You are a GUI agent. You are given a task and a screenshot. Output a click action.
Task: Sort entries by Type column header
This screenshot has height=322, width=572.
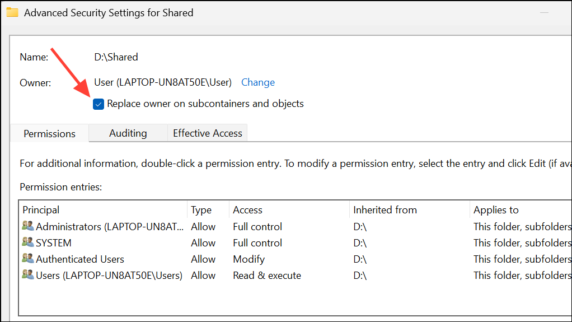point(201,210)
